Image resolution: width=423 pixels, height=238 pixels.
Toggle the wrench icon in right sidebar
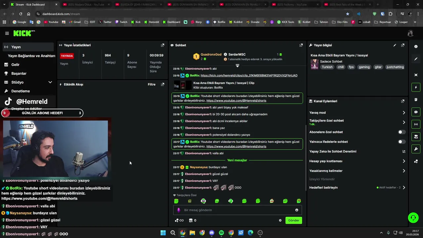click(x=416, y=149)
